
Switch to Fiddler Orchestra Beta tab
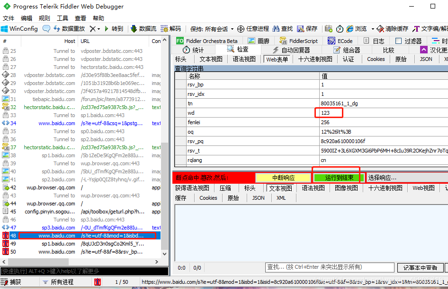pos(207,41)
